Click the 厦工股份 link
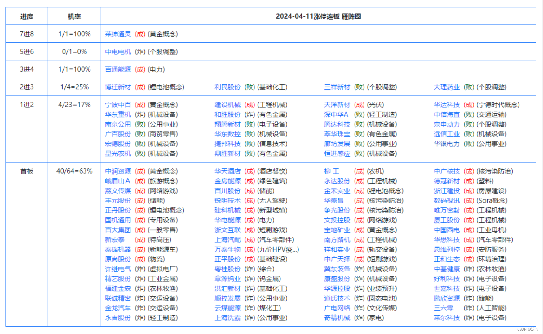Viewport: 543px width, 334px height. (447, 220)
